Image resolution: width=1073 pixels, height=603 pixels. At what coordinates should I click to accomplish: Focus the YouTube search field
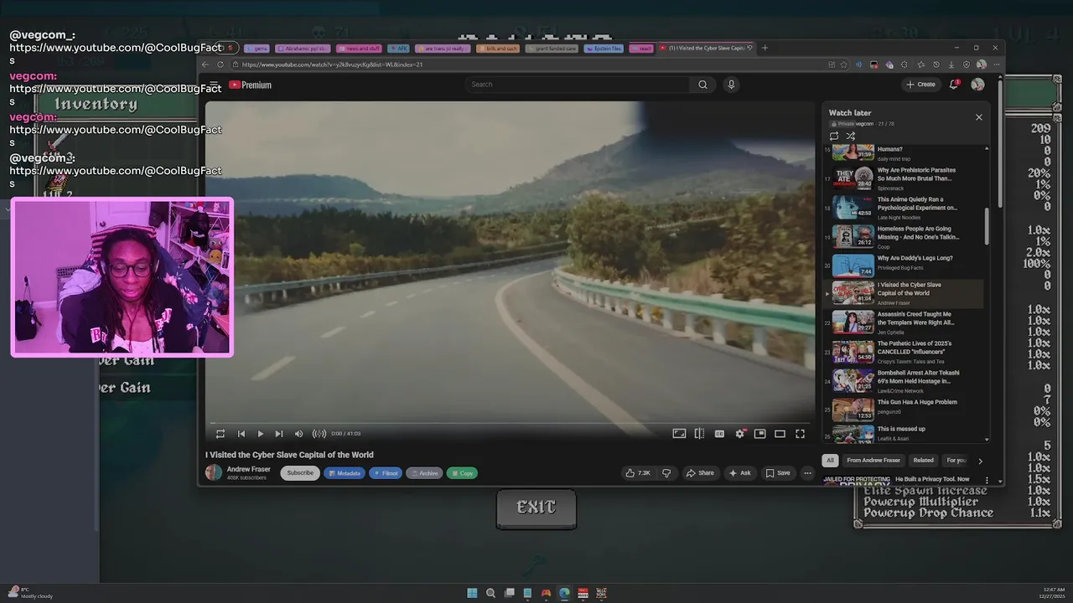578,85
